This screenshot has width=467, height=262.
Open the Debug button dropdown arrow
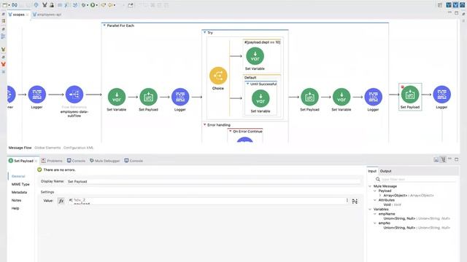pos(88,5)
